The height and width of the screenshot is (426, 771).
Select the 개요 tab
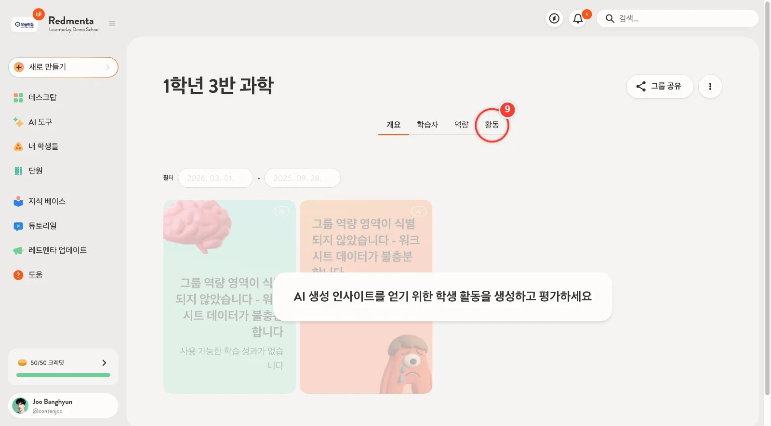point(393,125)
